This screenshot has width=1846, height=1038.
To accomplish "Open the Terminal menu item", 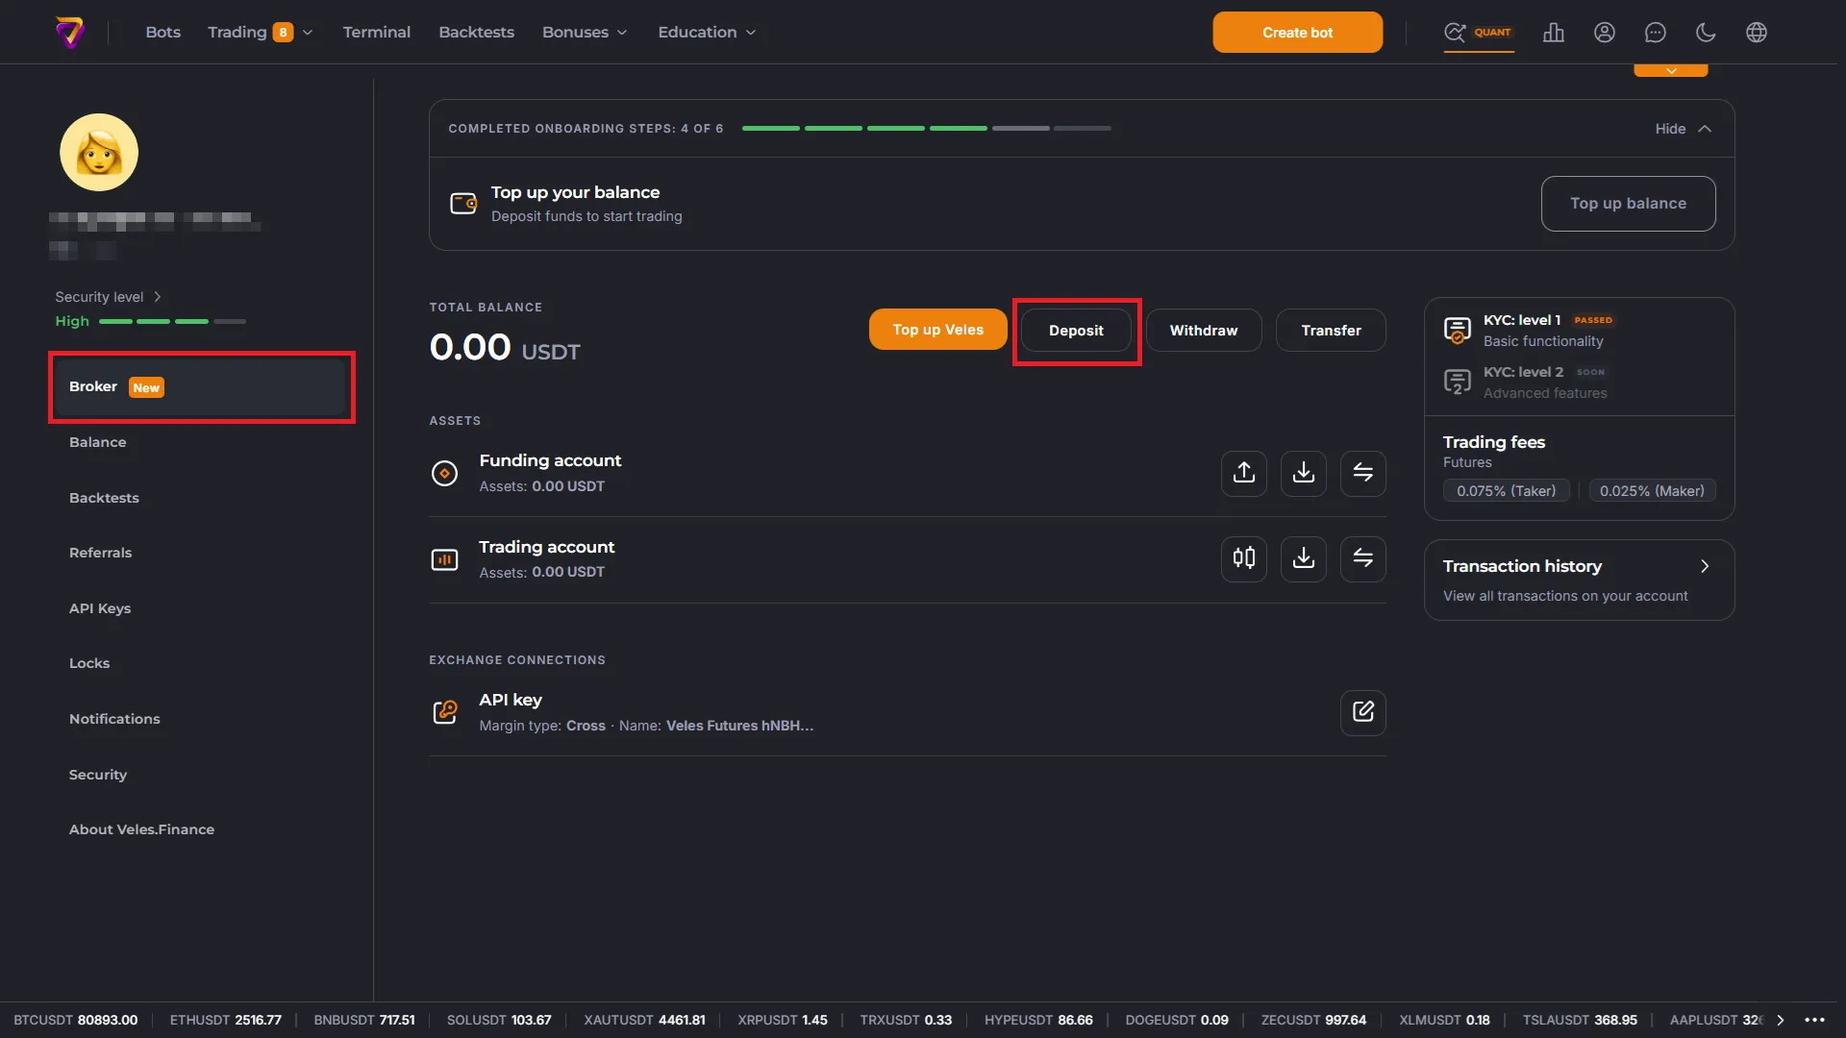I will click(x=377, y=33).
